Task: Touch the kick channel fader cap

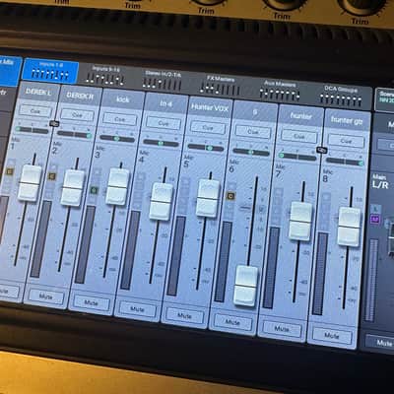Action: coord(117,186)
